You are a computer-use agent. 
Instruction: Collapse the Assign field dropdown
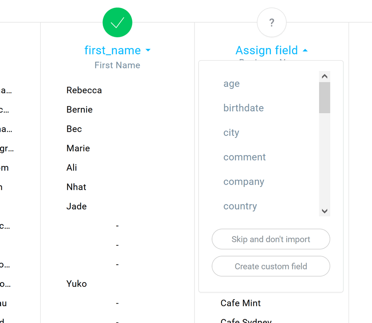pyautogui.click(x=272, y=50)
